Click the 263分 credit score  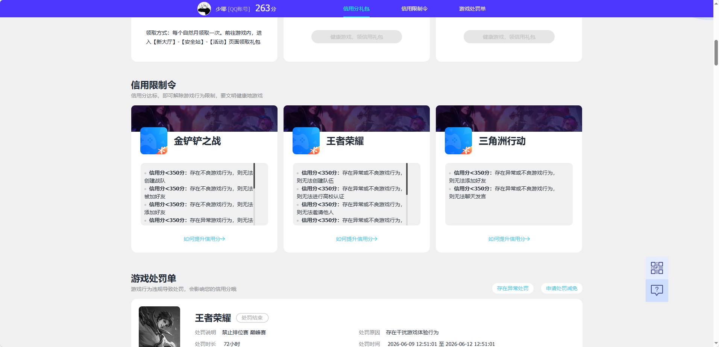click(x=265, y=8)
